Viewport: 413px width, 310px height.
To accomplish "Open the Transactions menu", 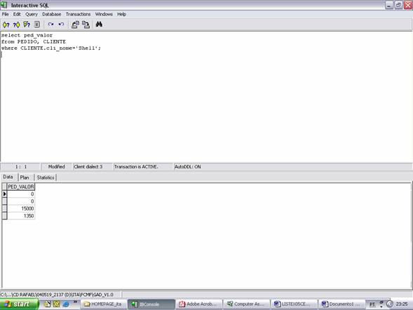I will tap(78, 14).
